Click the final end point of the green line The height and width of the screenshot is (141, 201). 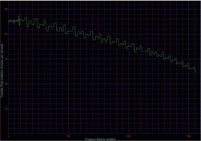197,72
